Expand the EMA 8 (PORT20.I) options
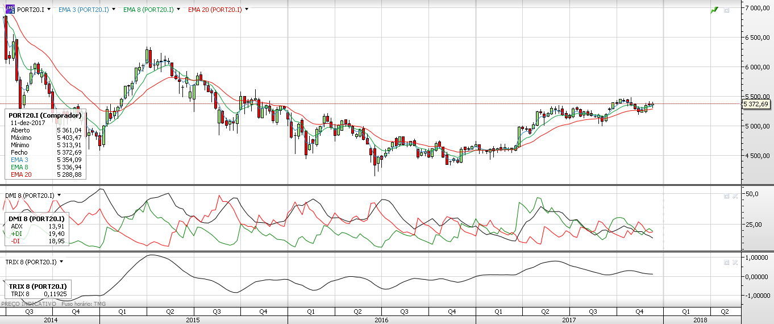774x324 pixels. click(178, 10)
